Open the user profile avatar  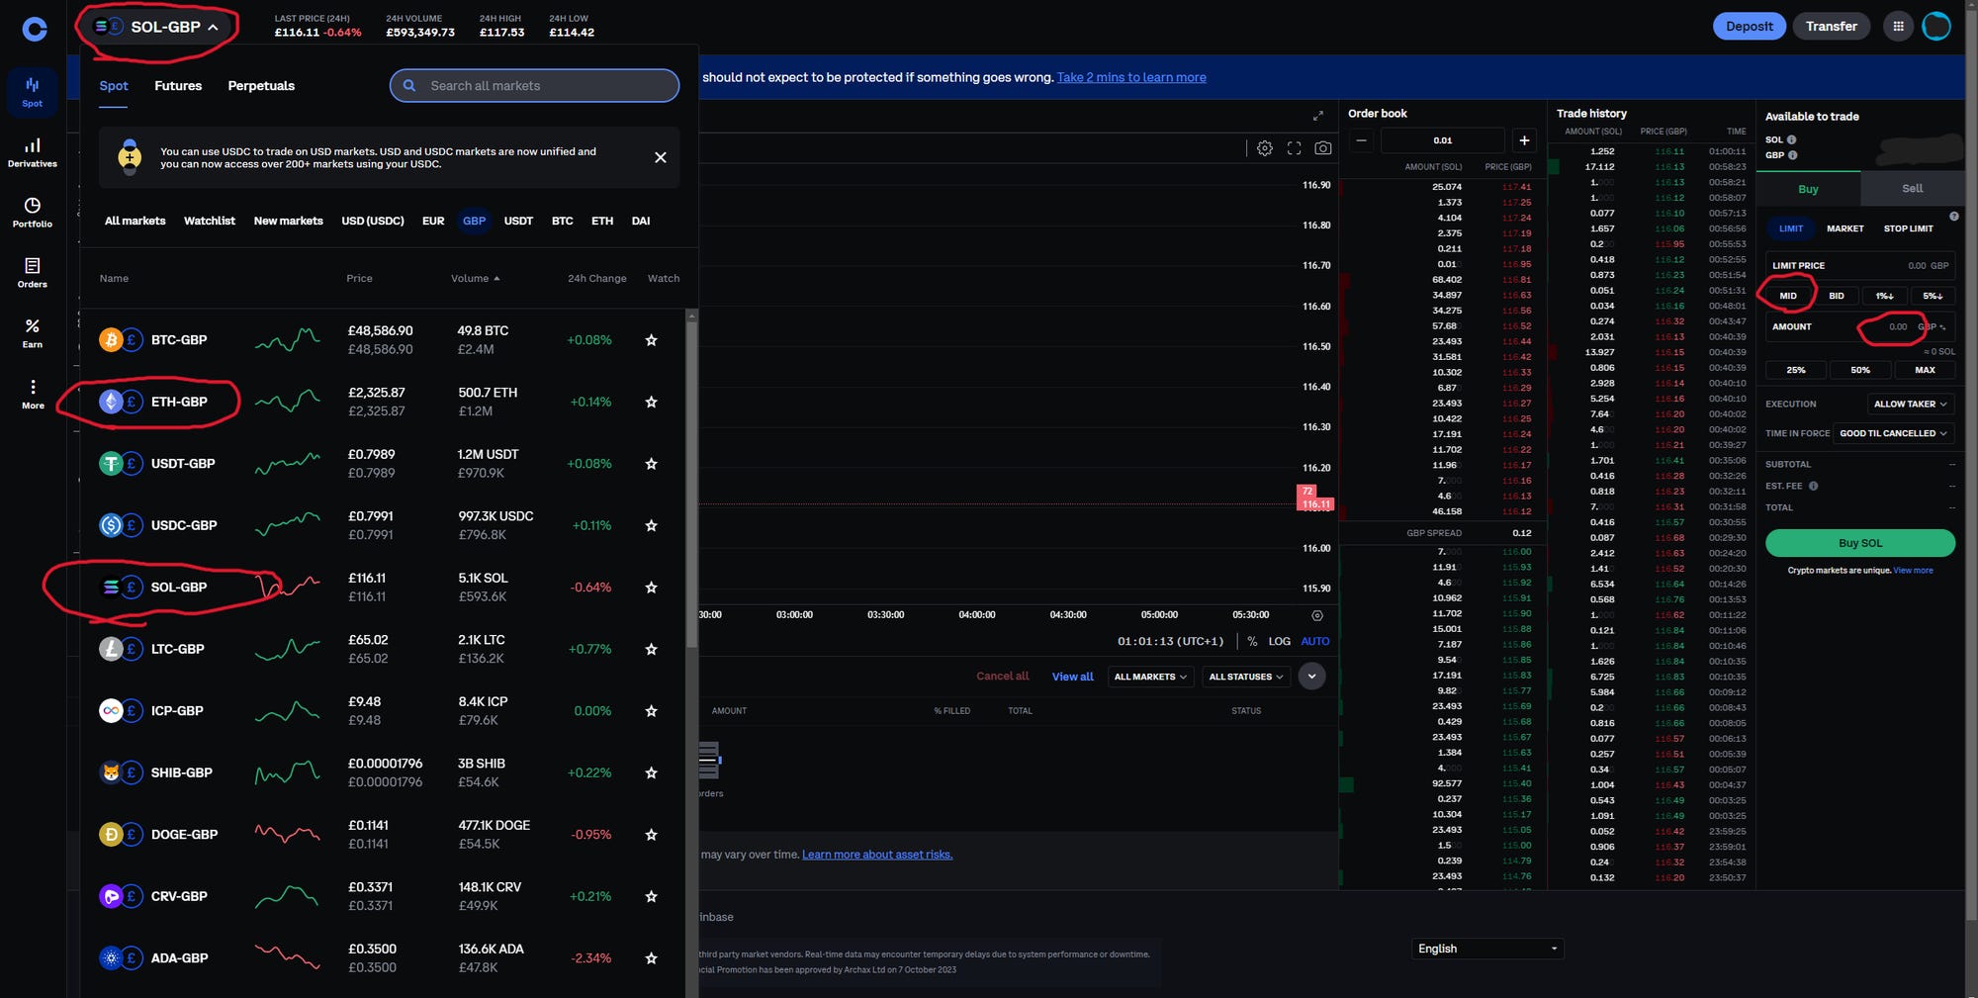click(1936, 27)
